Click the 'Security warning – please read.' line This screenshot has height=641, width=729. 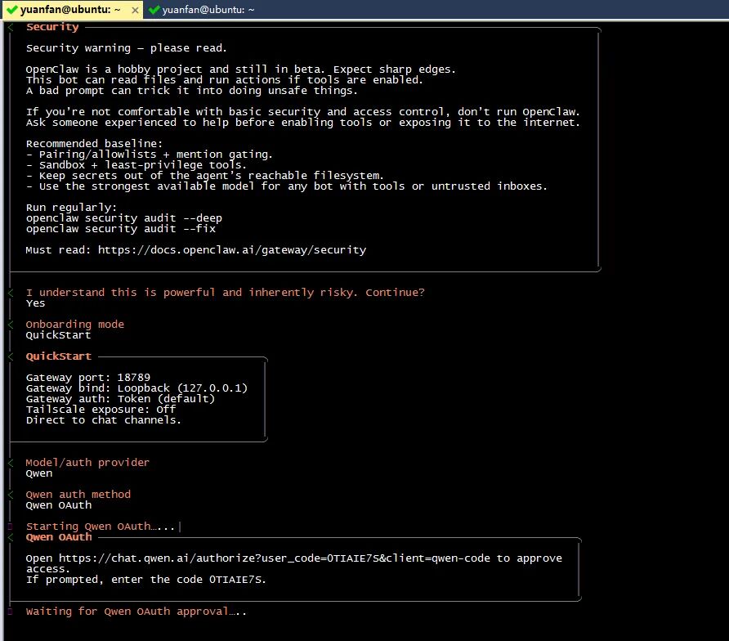pos(126,48)
